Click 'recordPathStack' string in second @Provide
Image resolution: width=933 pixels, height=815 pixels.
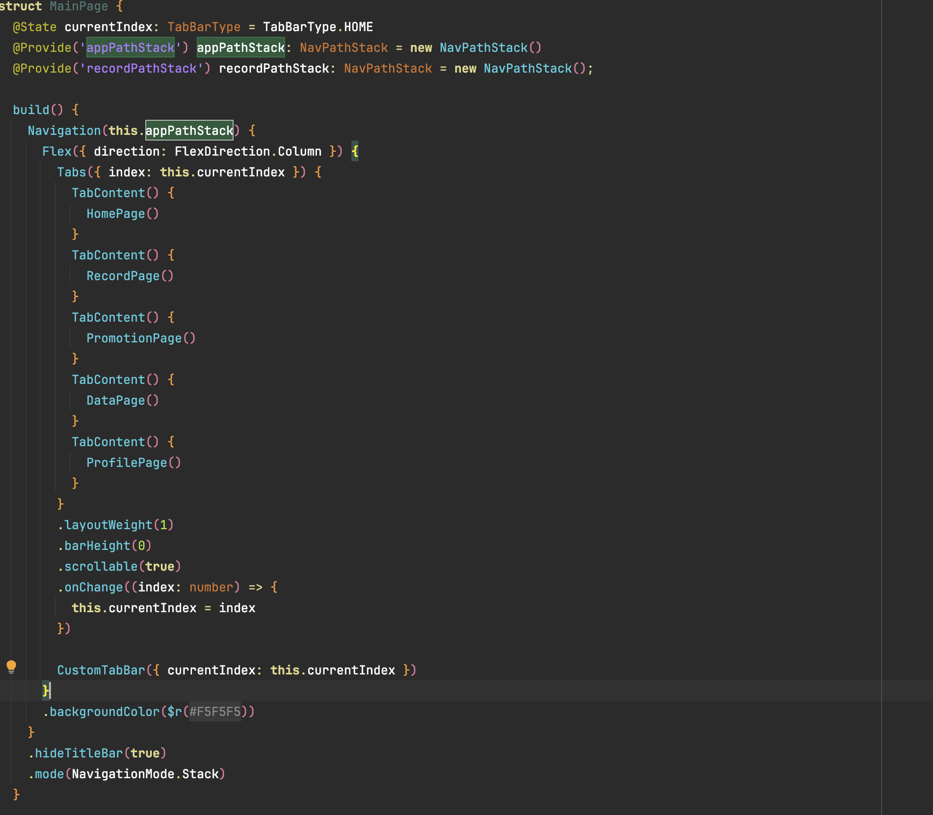[x=142, y=68]
